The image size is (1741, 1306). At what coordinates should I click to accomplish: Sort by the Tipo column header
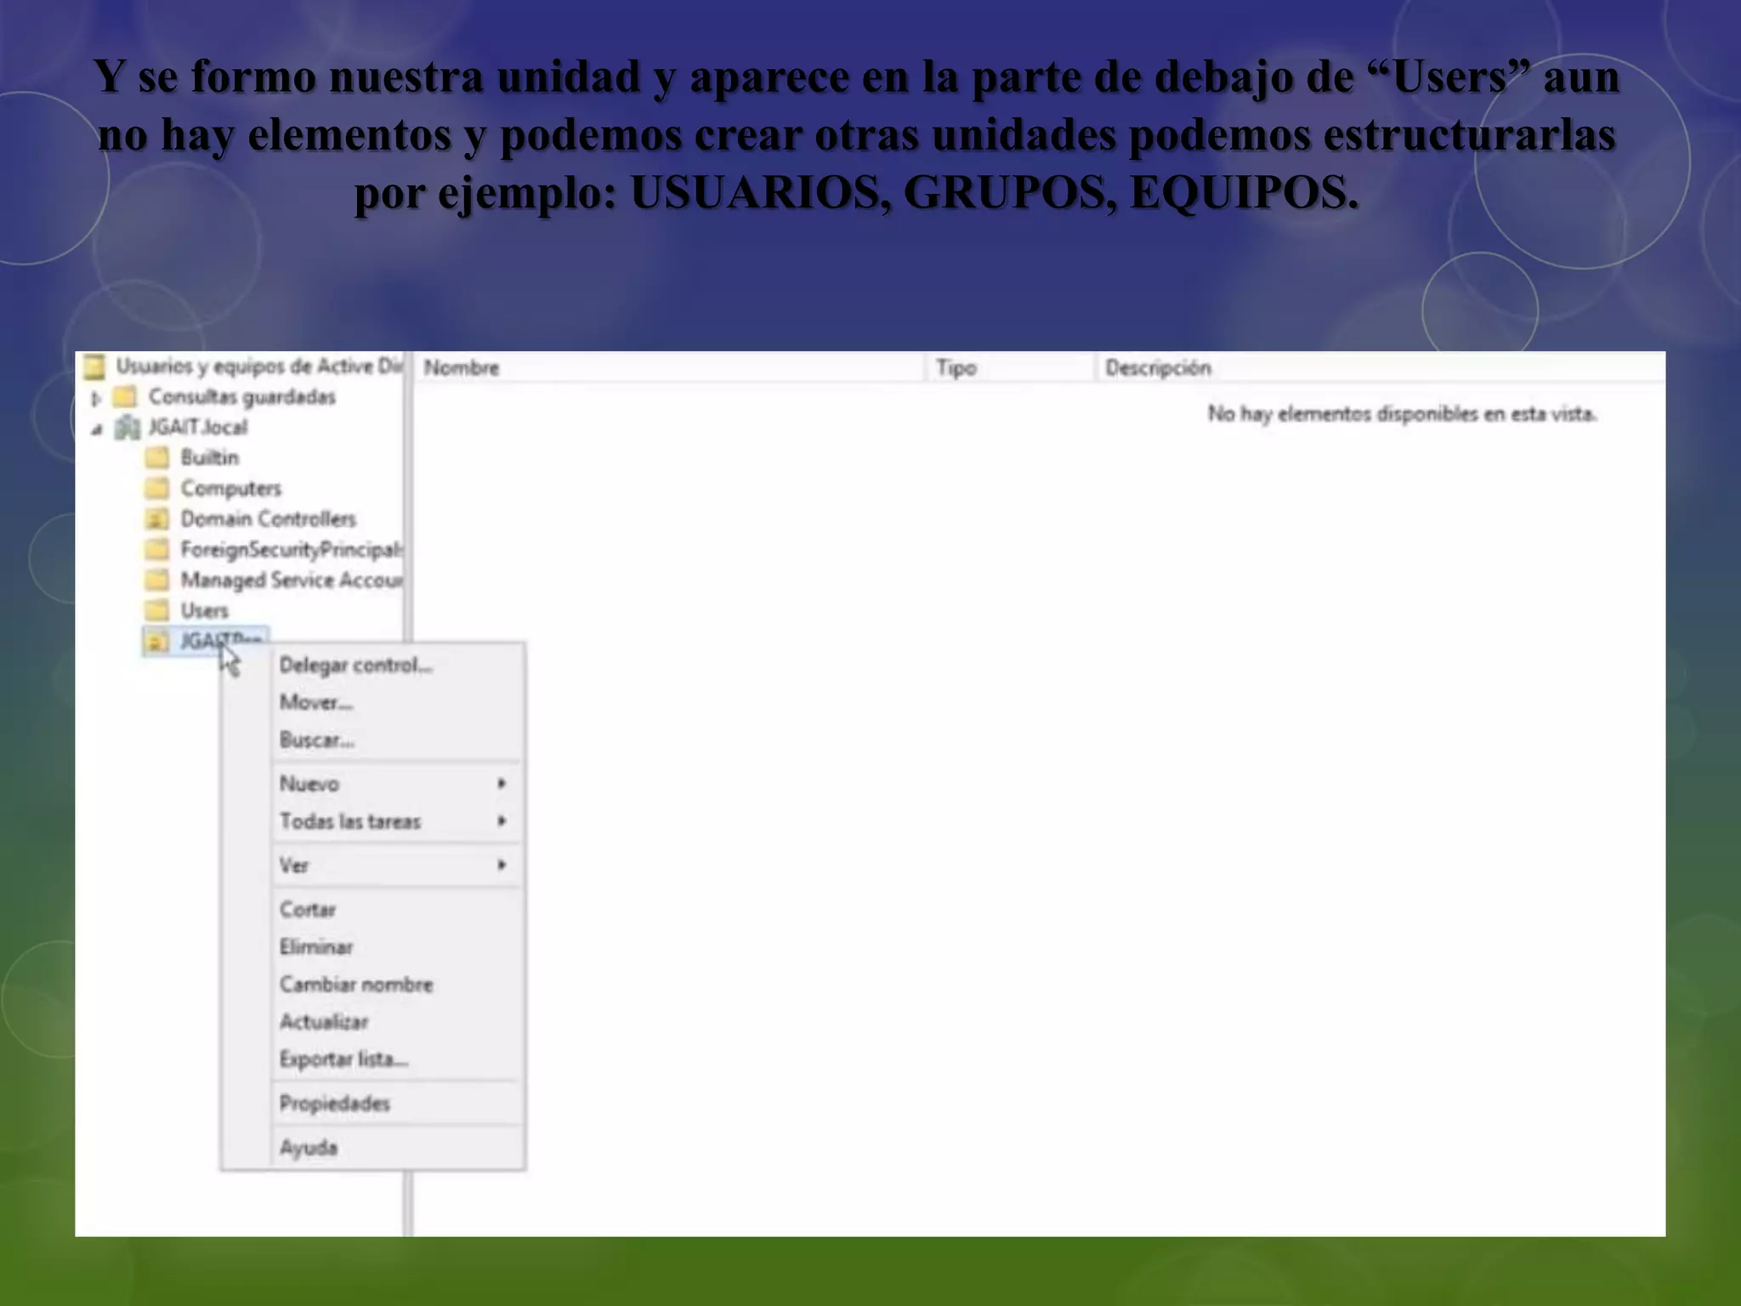pyautogui.click(x=1010, y=368)
